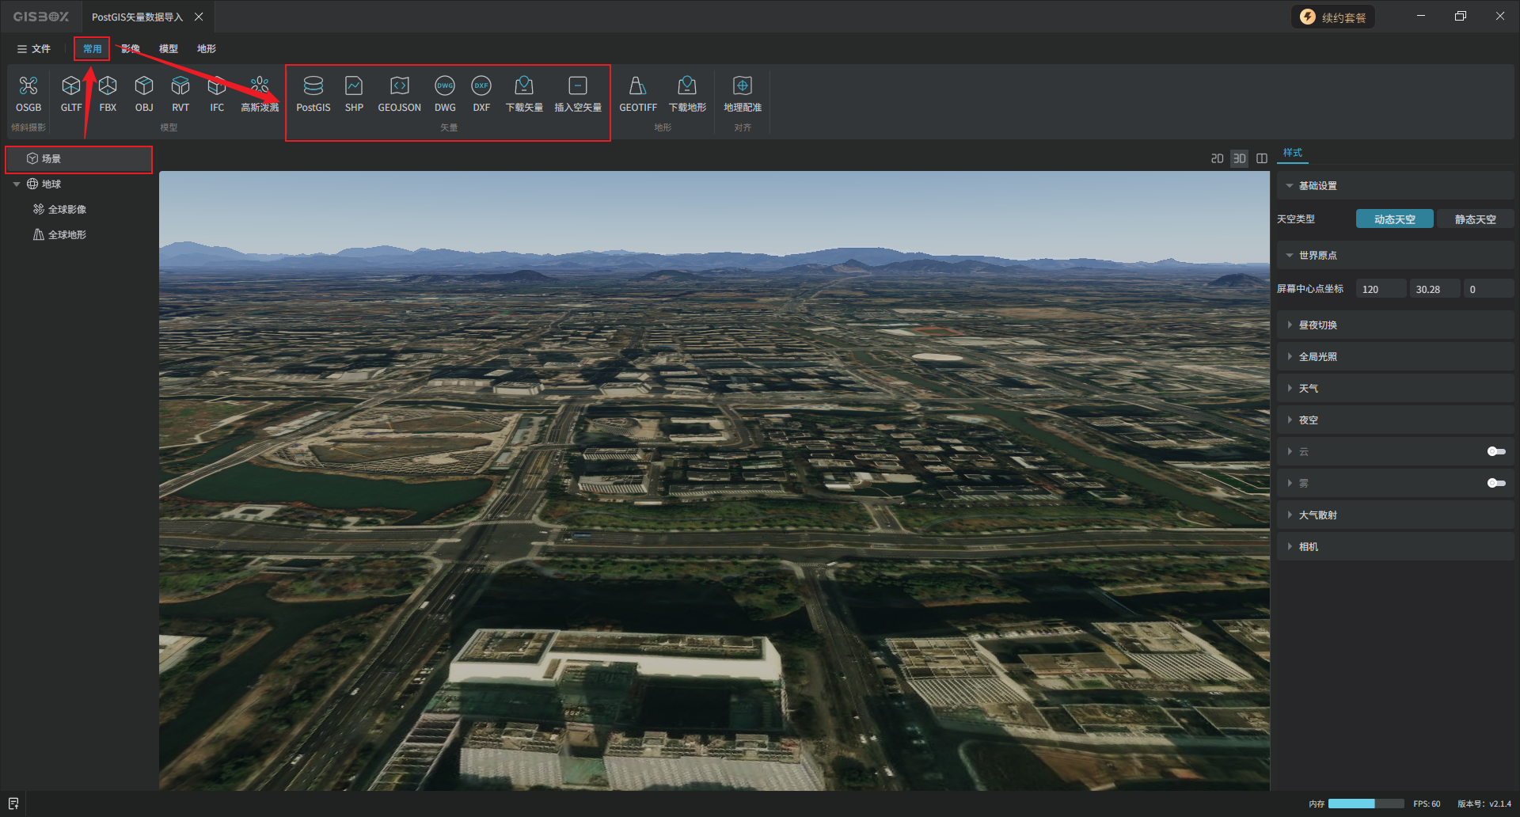The width and height of the screenshot is (1520, 817).
Task: Collapse the 地球 tree node
Action: [17, 184]
